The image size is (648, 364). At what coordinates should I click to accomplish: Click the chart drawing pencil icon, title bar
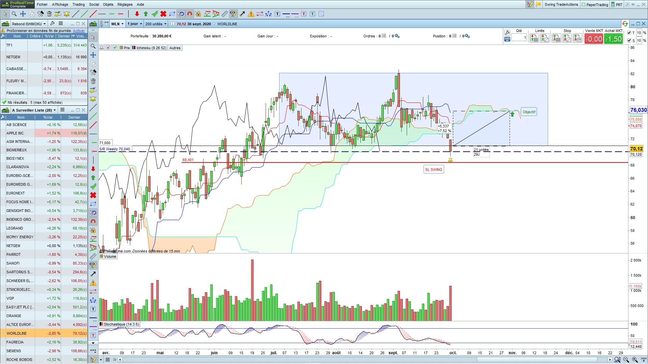pyautogui.click(x=530, y=4)
